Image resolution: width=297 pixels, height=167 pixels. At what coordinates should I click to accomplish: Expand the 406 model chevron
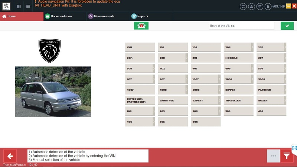154,122
